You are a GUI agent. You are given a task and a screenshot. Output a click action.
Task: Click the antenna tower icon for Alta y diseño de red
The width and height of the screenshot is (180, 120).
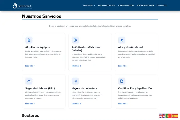pyautogui.click(x=122, y=40)
